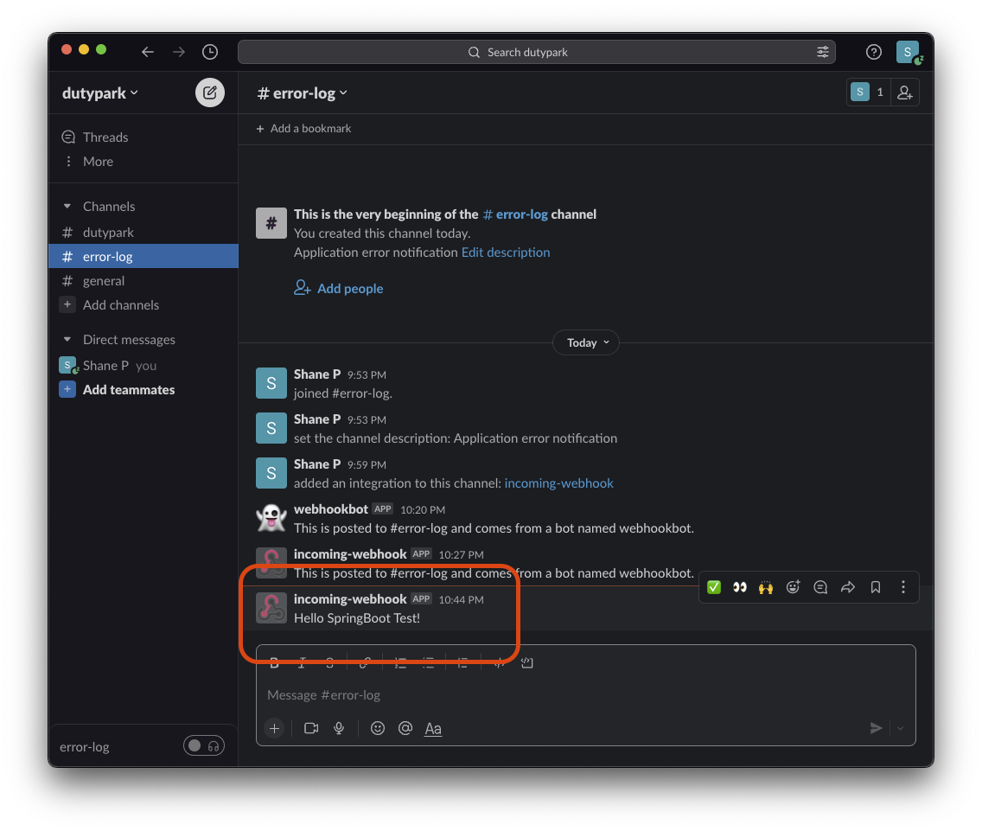Open send options dropdown arrow
The height and width of the screenshot is (831, 982).
[901, 728]
